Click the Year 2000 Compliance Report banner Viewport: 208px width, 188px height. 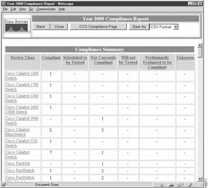[x=115, y=19]
